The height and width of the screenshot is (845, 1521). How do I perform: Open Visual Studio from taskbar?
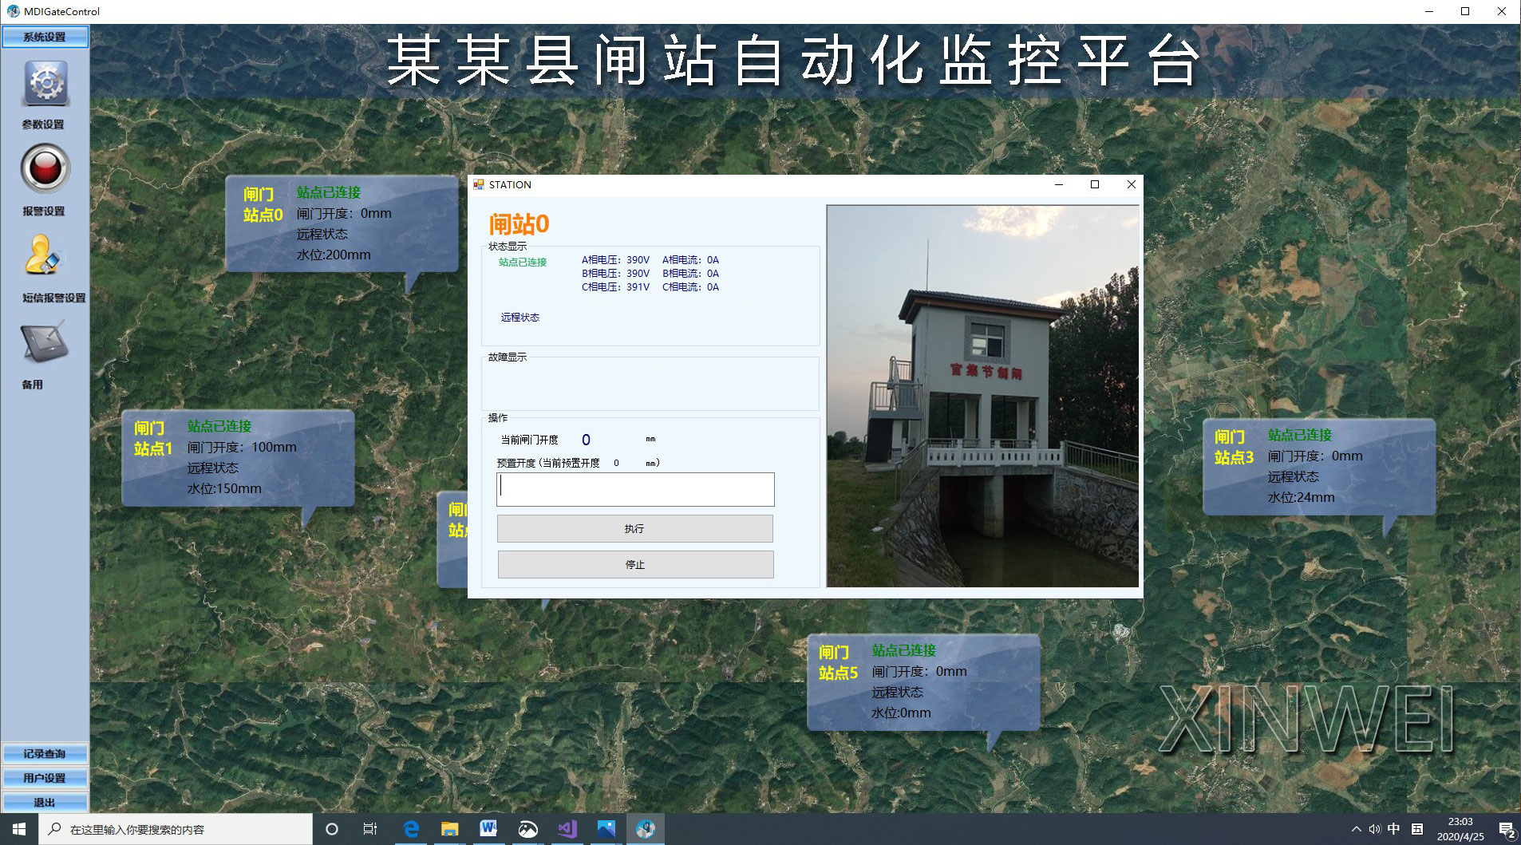pyautogui.click(x=567, y=829)
